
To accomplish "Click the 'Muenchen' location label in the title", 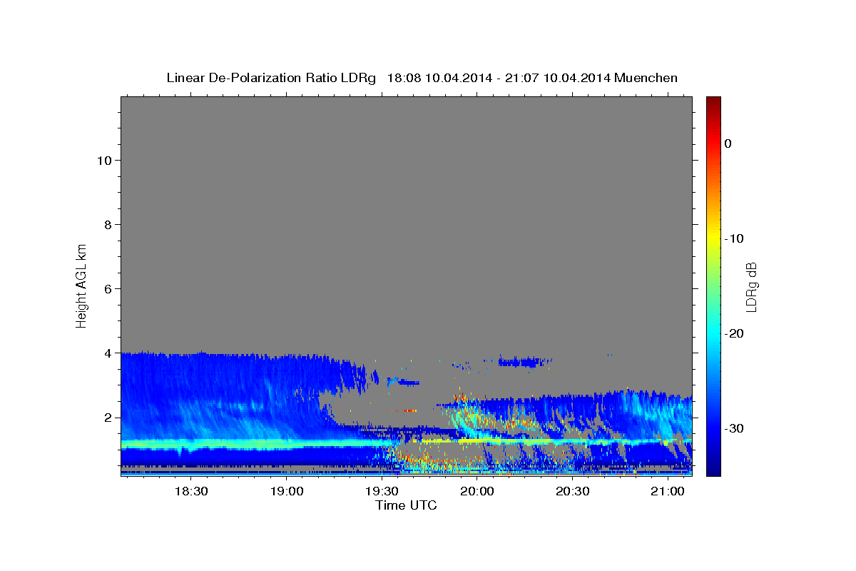I will [x=646, y=78].
